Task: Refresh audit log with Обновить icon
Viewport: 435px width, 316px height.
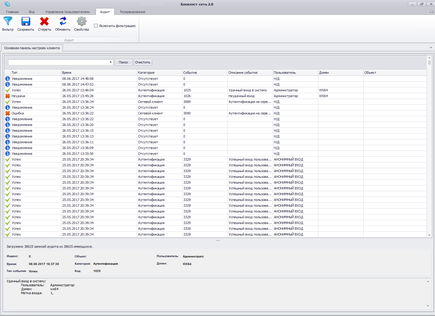Action: [x=63, y=22]
